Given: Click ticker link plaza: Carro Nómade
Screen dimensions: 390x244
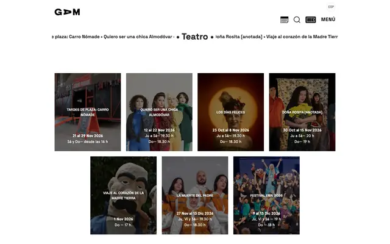Looking at the screenshot, I should tap(76, 37).
